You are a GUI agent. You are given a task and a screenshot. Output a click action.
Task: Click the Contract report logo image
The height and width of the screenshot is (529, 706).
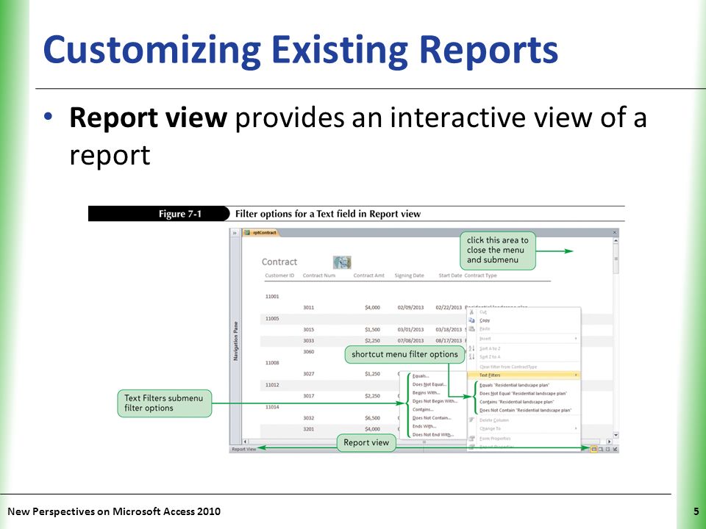342,262
